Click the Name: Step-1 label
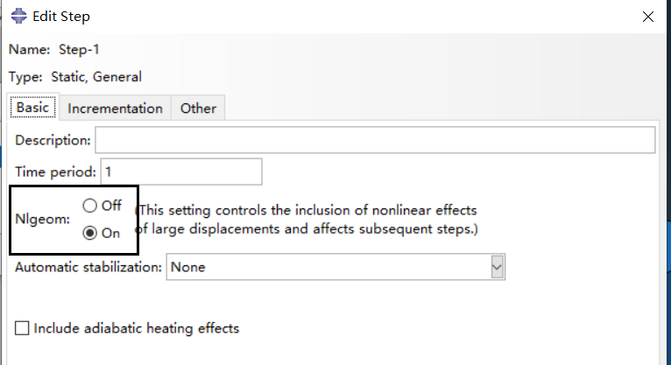 48,50
